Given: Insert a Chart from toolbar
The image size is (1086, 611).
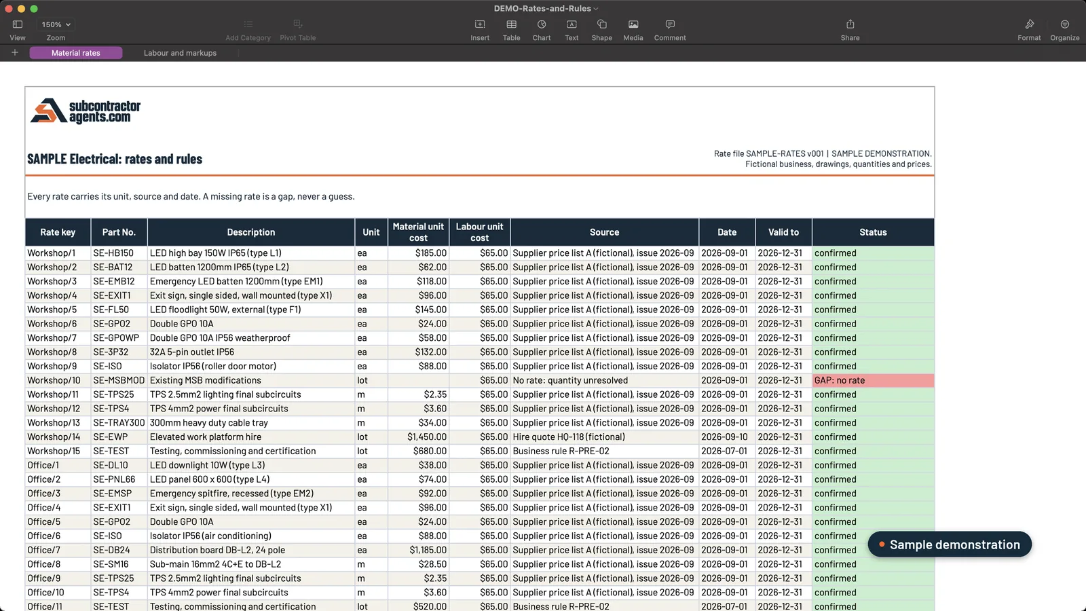Looking at the screenshot, I should pyautogui.click(x=542, y=24).
